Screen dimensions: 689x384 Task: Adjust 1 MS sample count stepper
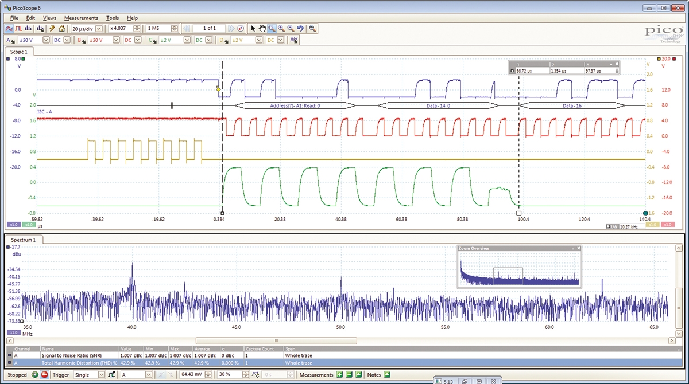[x=174, y=28]
